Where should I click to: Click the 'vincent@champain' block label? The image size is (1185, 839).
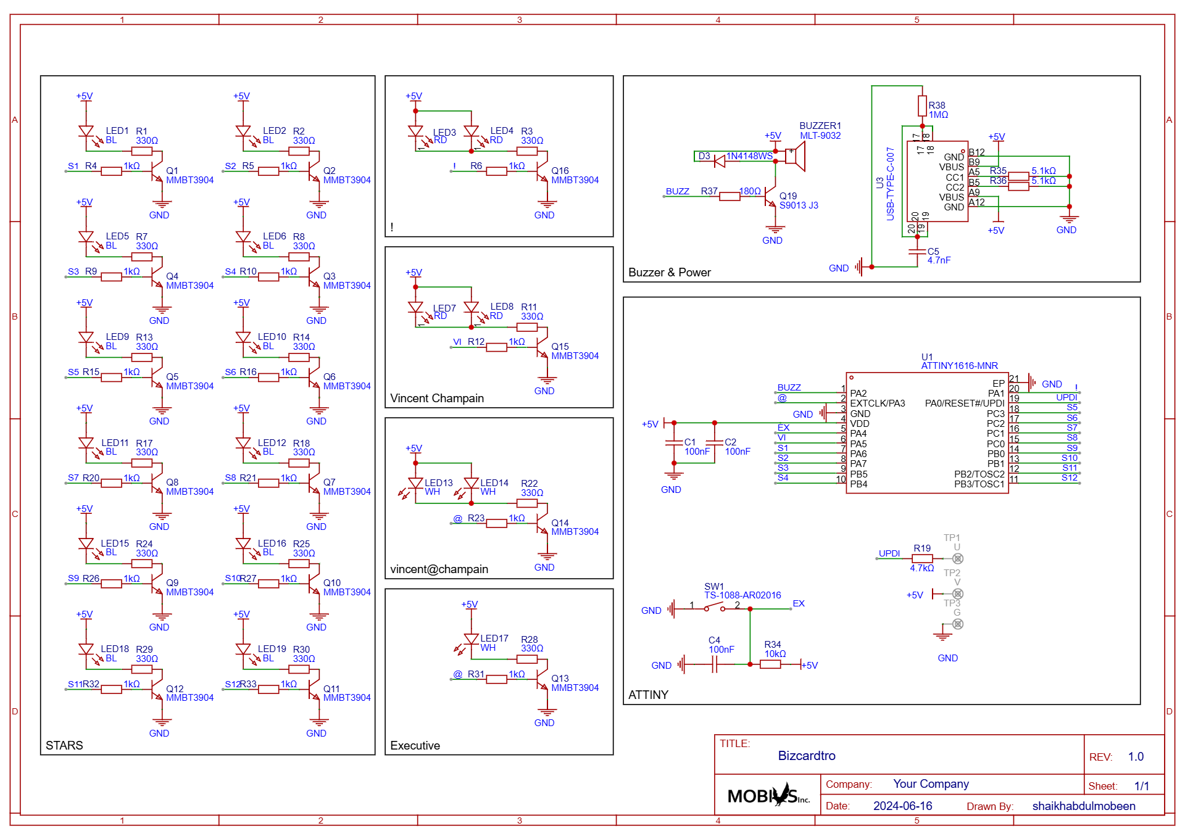tap(439, 569)
